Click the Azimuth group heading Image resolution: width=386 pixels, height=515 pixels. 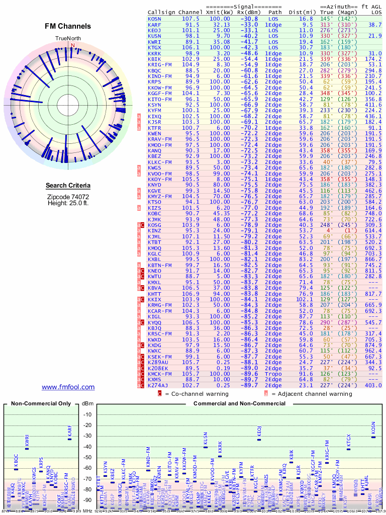click(339, 7)
